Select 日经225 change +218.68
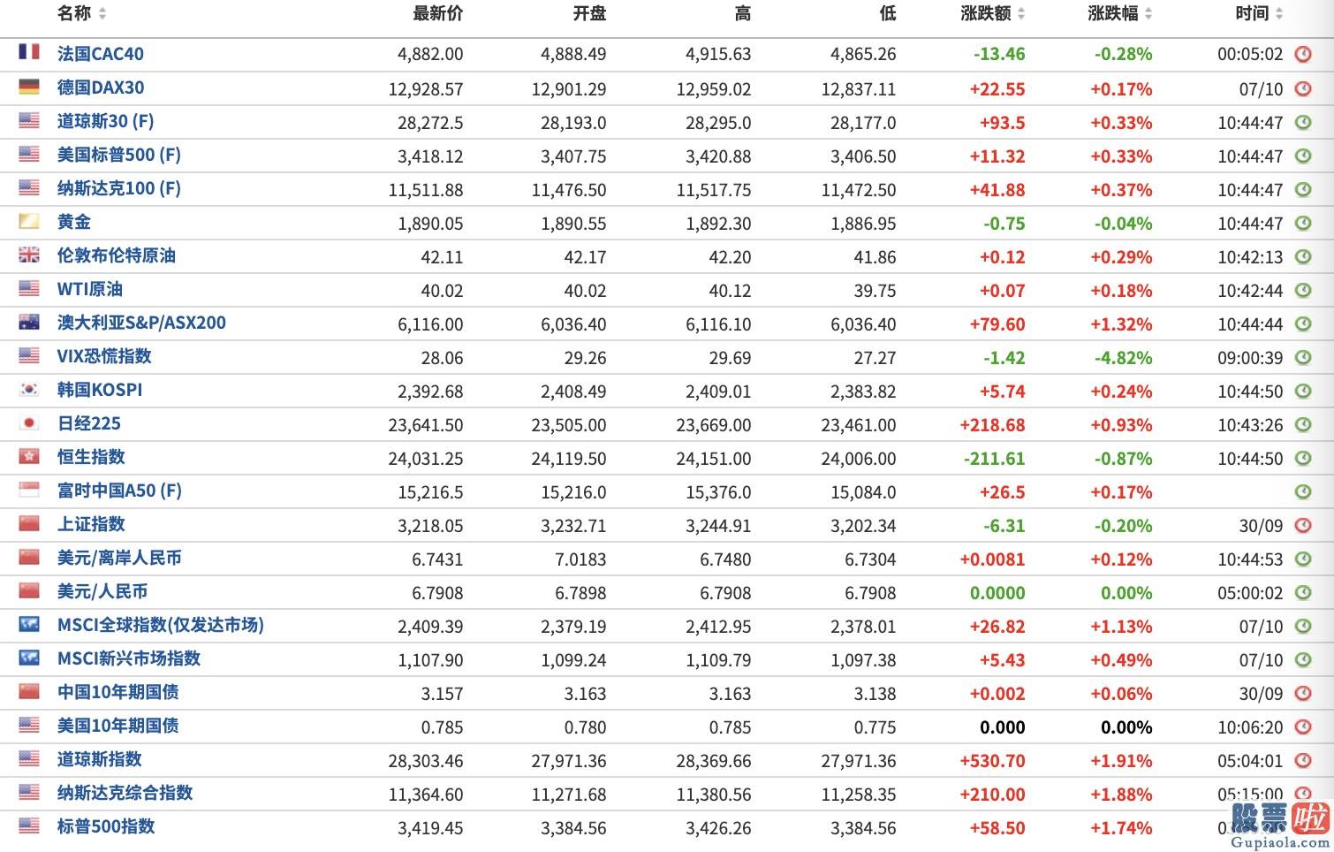Viewport: 1334px width, 852px height. click(993, 425)
